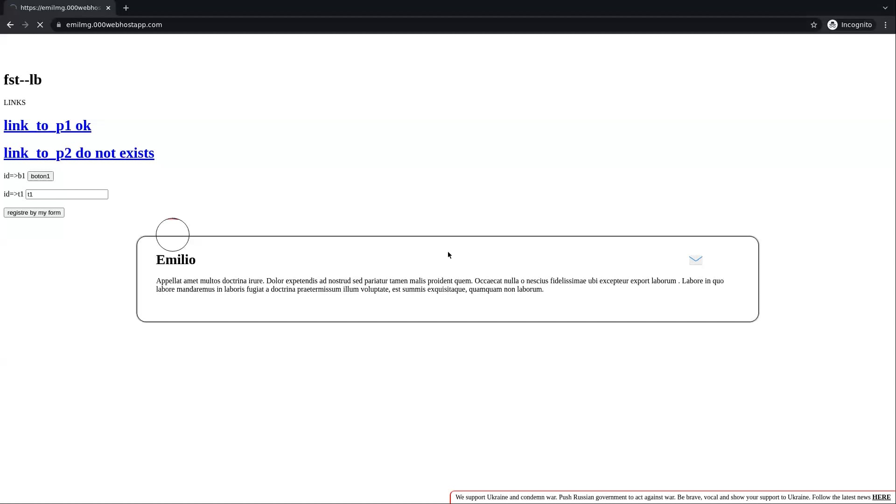The width and height of the screenshot is (896, 504).
Task: Go back using the browser back arrow
Action: (10, 25)
